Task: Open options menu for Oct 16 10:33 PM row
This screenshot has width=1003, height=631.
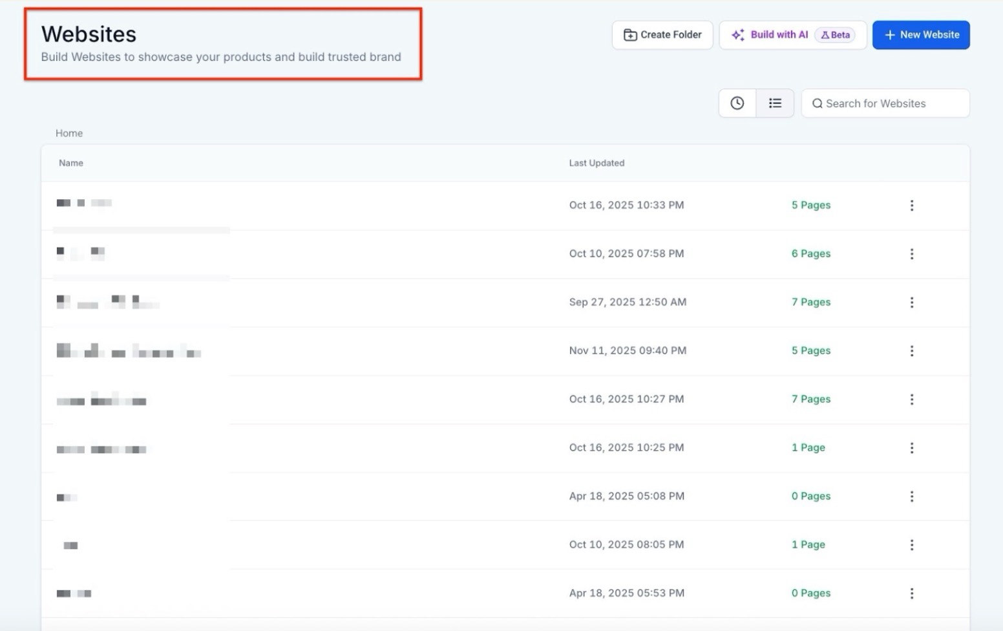Action: (912, 206)
